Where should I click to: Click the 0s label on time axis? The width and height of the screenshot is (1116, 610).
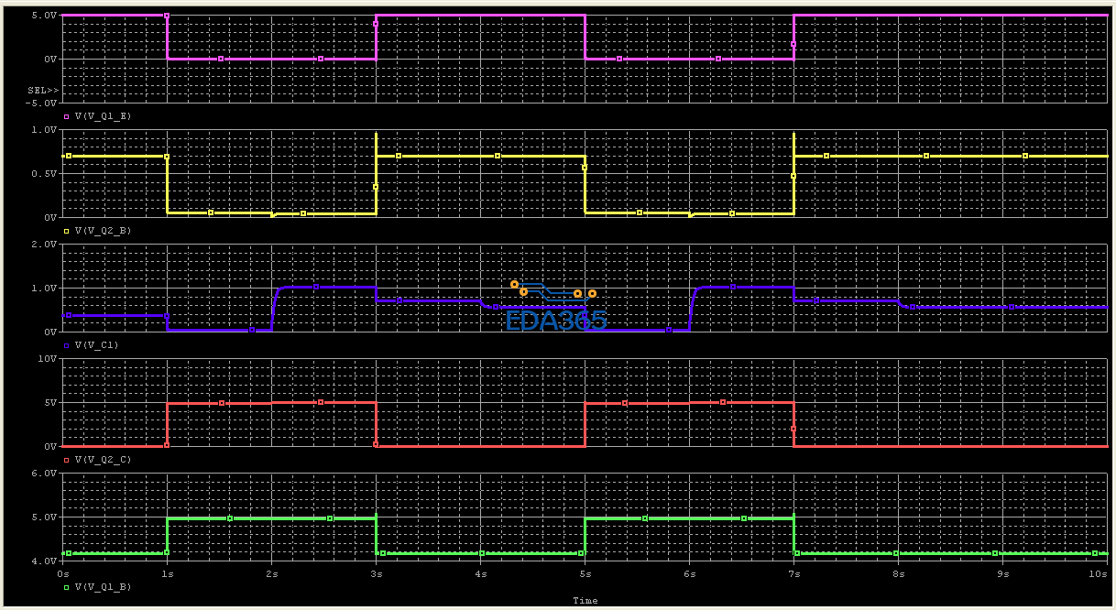pos(63,573)
